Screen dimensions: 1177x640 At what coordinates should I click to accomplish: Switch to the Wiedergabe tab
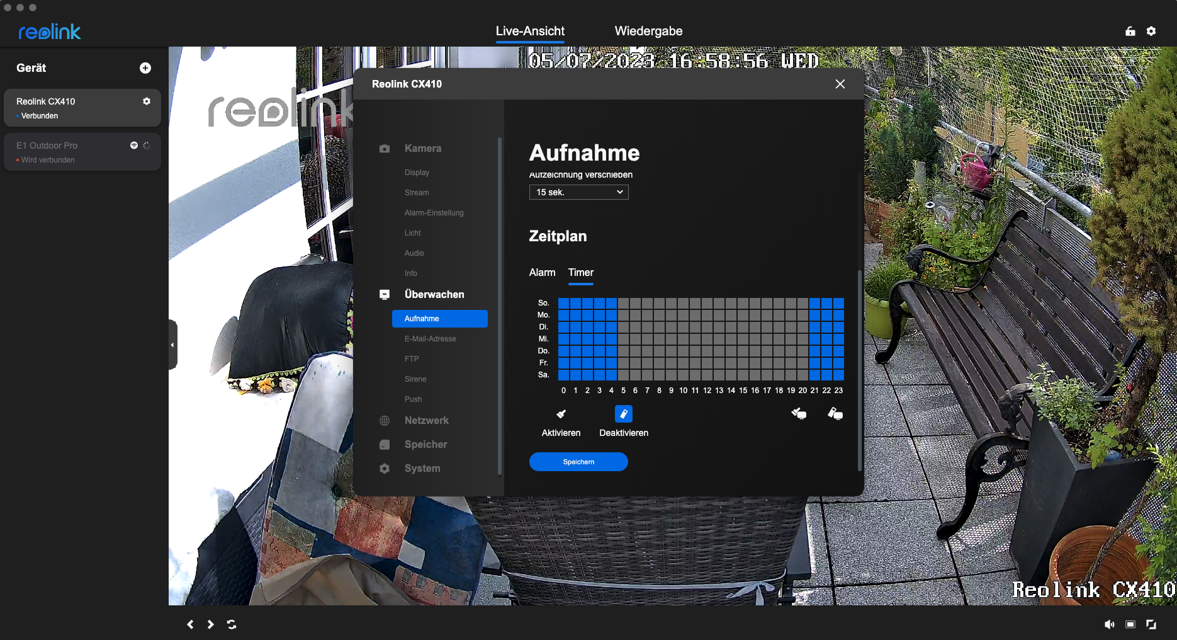pyautogui.click(x=648, y=31)
